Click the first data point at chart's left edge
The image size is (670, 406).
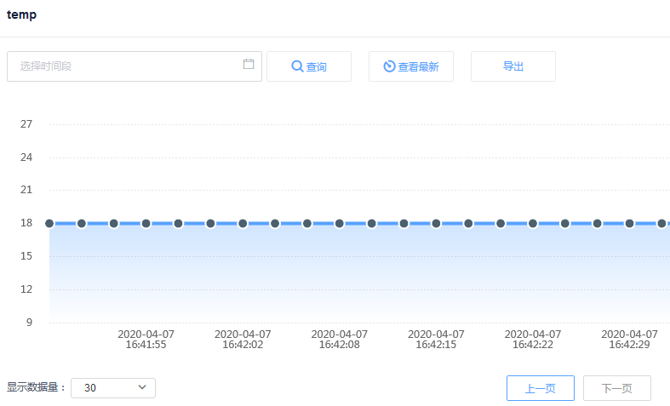click(49, 224)
